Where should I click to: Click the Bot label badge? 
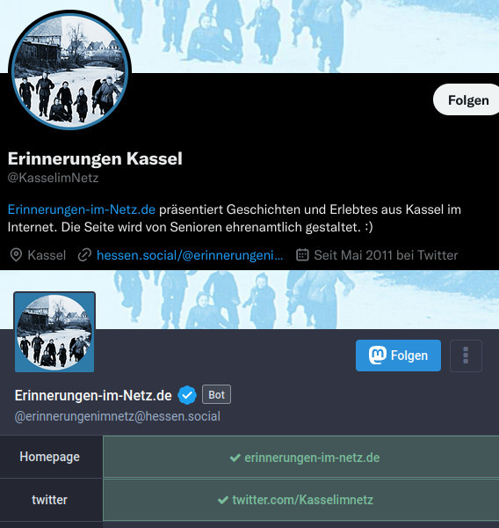tap(216, 394)
